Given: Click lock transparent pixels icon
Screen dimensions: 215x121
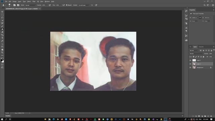Looking at the screenshot, I should point(193,57).
